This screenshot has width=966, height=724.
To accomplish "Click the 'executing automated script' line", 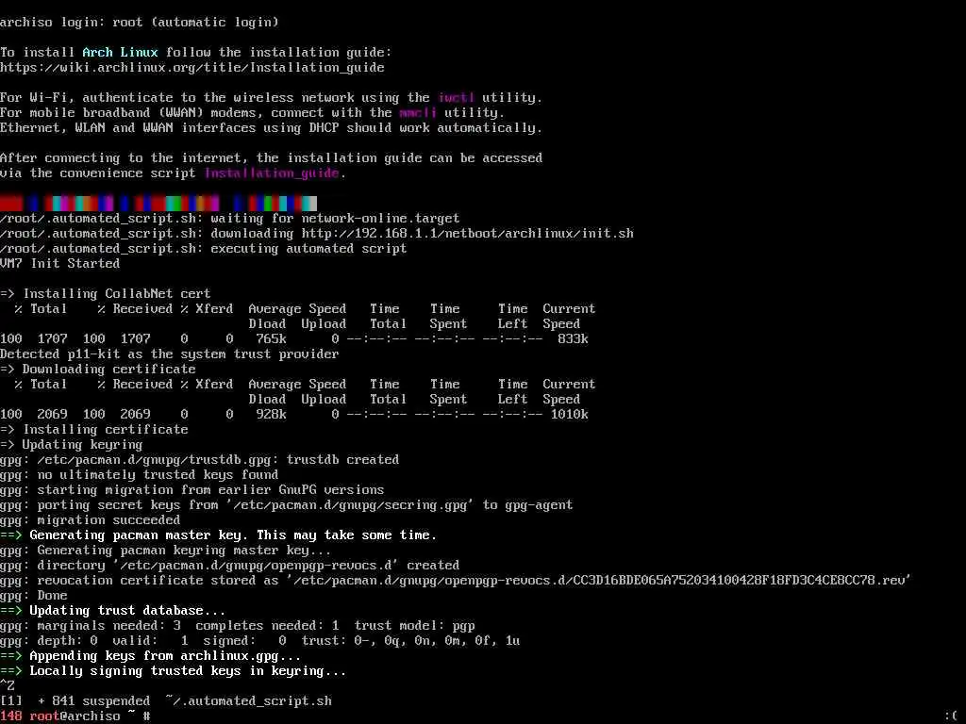I will (x=204, y=249).
